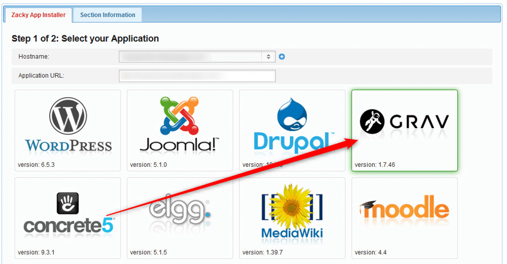Switch to the Section Information tab
Viewport: 507px width, 264px height.
click(107, 15)
